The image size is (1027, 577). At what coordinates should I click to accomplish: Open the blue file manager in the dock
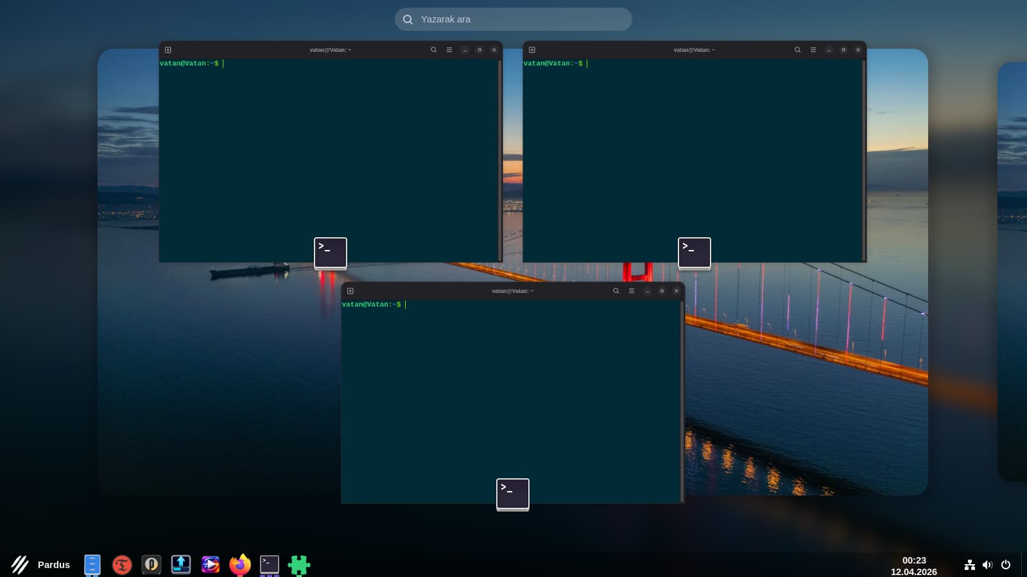(x=92, y=564)
